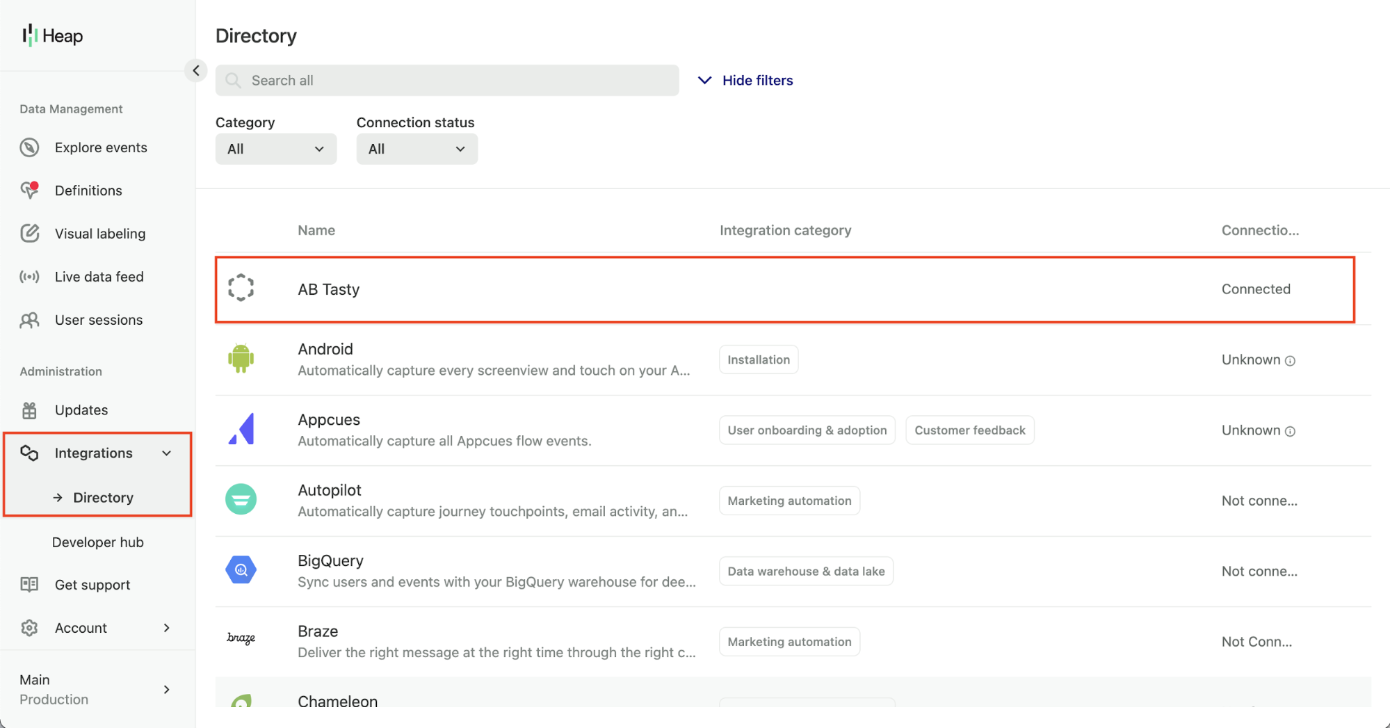Click the BigQuery hexagon logo
The height and width of the screenshot is (728, 1390).
pyautogui.click(x=241, y=570)
